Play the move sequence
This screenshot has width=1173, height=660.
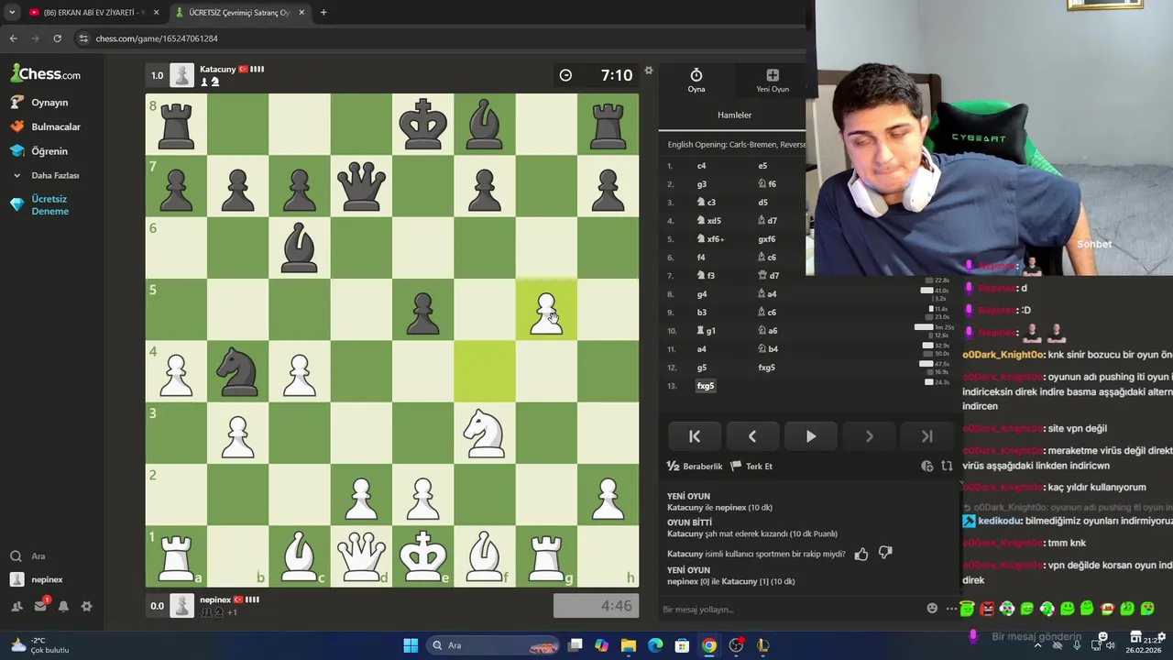810,436
